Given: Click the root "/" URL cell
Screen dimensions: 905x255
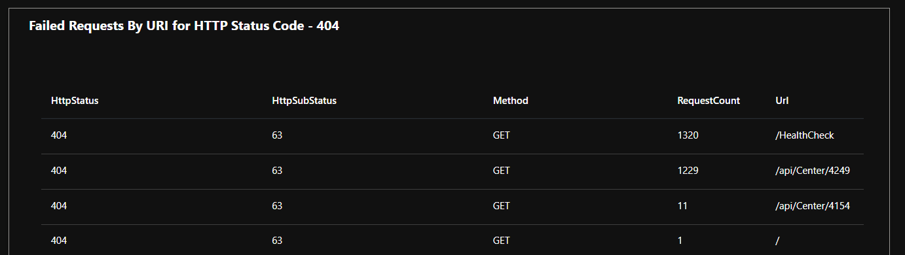Looking at the screenshot, I should (777, 241).
